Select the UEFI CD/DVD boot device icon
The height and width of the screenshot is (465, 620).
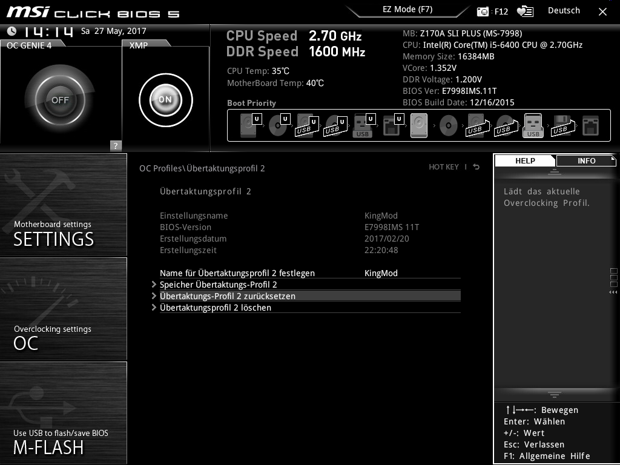(279, 125)
